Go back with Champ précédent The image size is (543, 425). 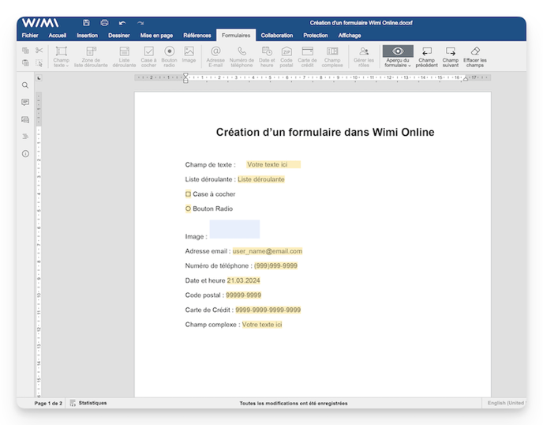tap(426, 55)
